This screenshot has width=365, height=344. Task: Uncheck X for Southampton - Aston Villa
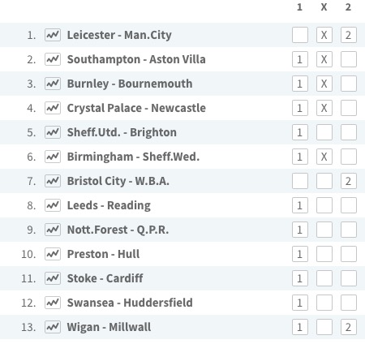324,59
